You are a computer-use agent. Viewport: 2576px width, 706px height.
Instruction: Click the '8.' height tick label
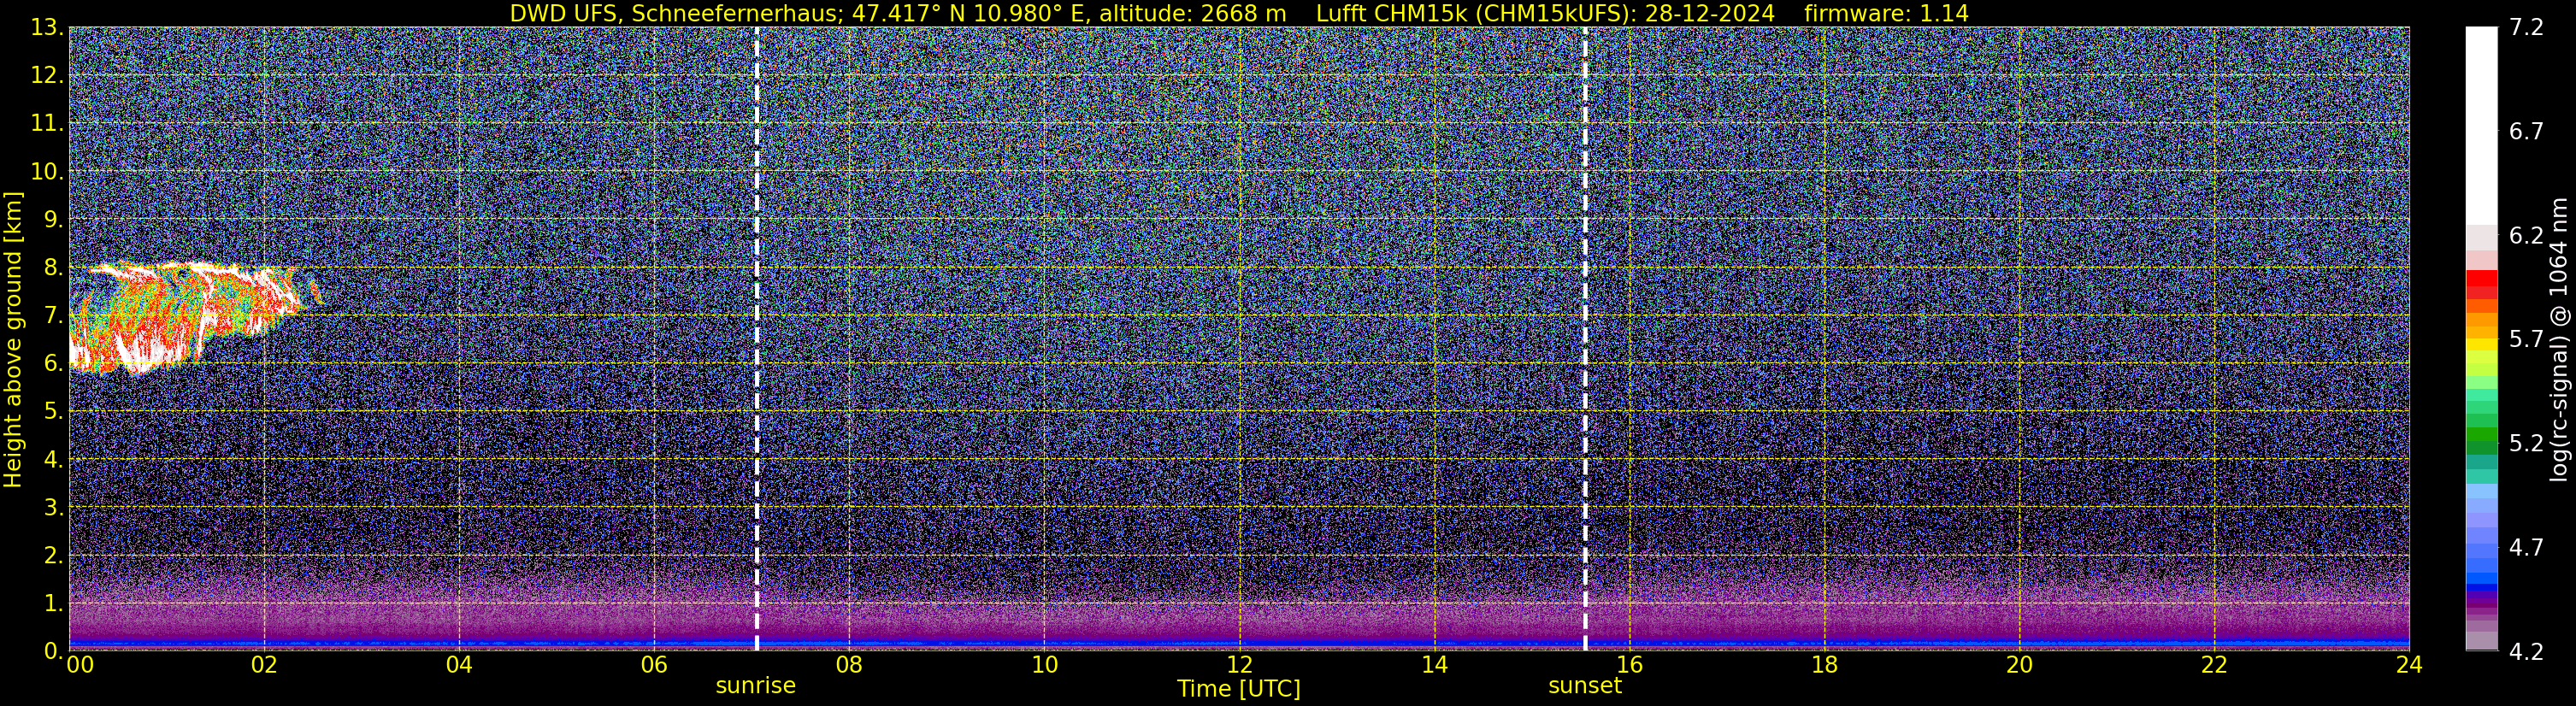pyautogui.click(x=53, y=268)
